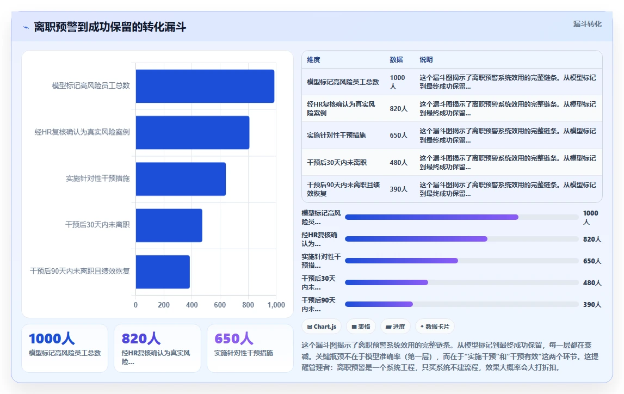Click the progress bar showing 820人
Viewport: 624px width, 394px height.
coord(462,239)
